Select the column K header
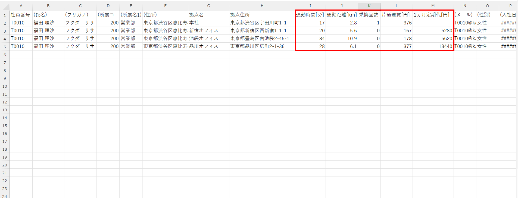Image resolution: width=518 pixels, height=199 pixels. point(369,6)
